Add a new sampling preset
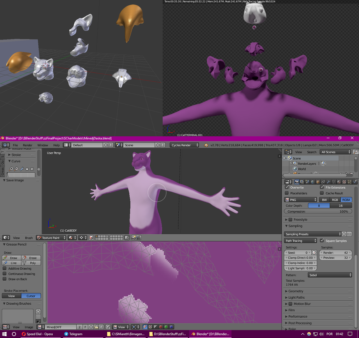 pos(344,234)
